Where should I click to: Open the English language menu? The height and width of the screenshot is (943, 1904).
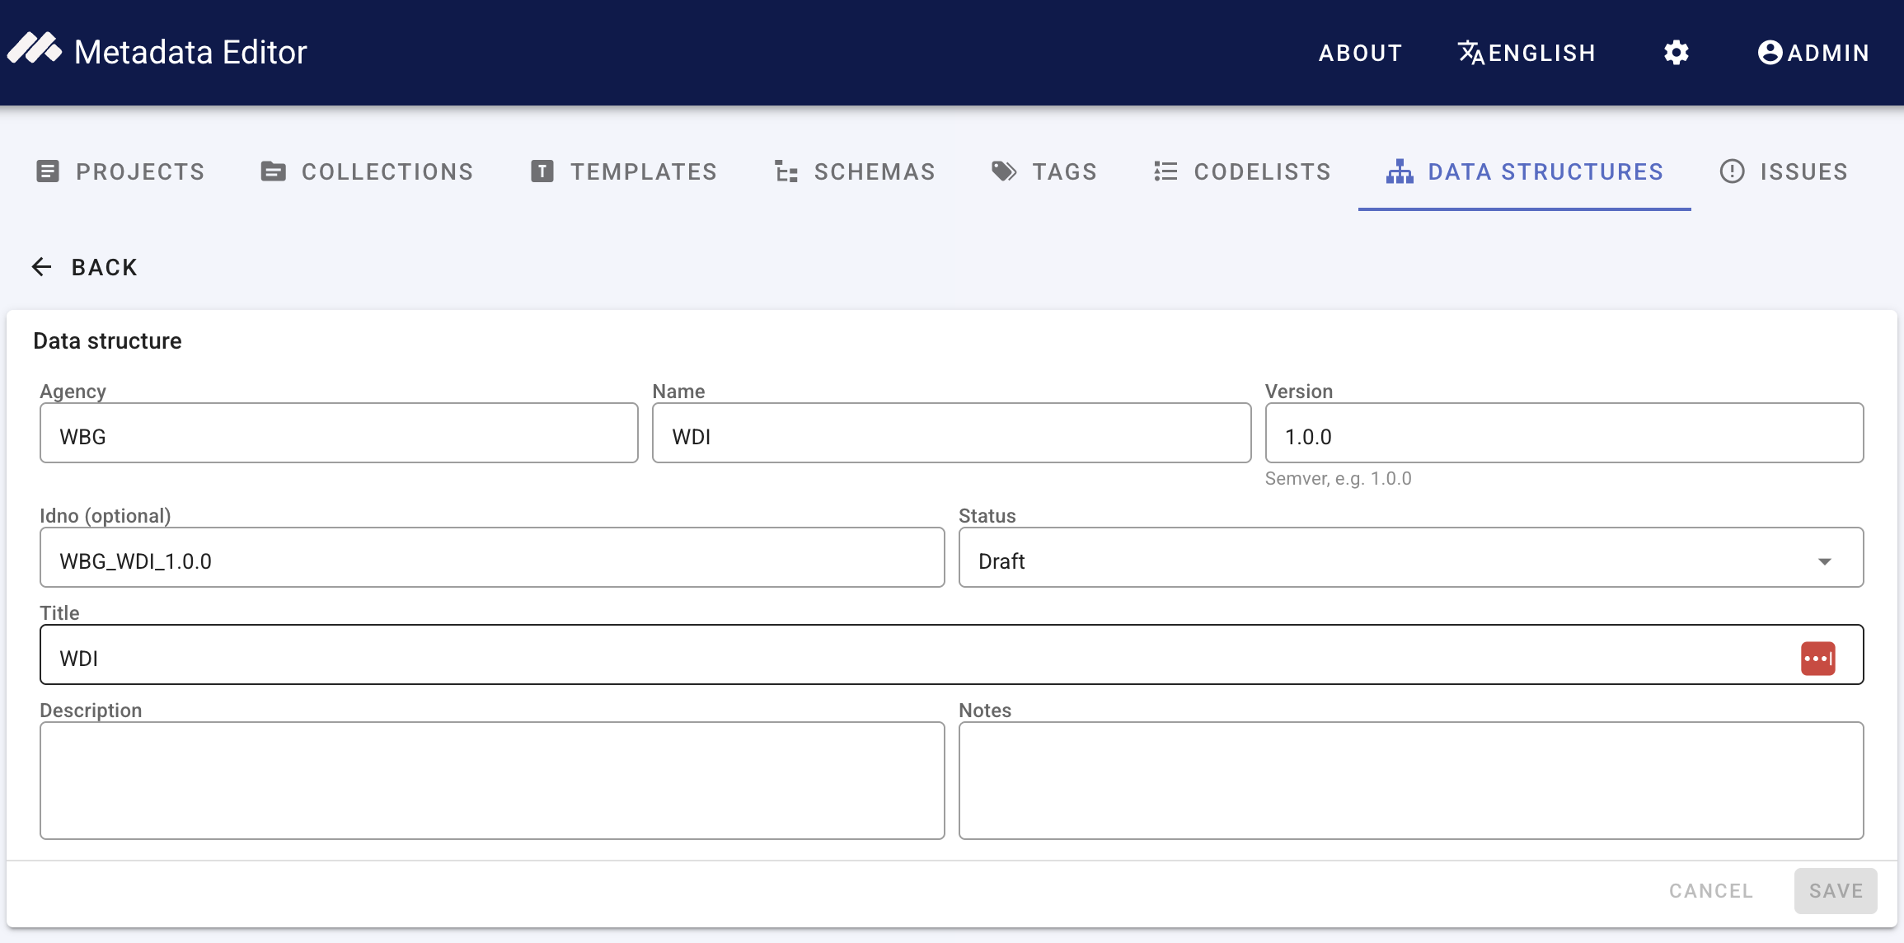[x=1527, y=53]
